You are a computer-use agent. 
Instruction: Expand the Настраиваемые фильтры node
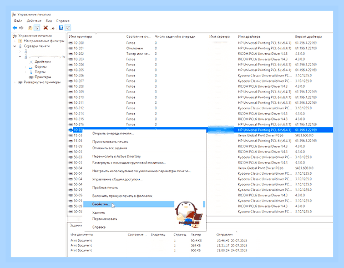[x=14, y=41]
